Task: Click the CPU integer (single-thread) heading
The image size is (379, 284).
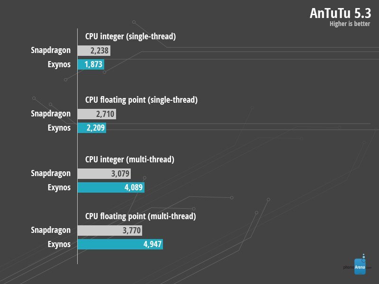Action: tap(130, 36)
